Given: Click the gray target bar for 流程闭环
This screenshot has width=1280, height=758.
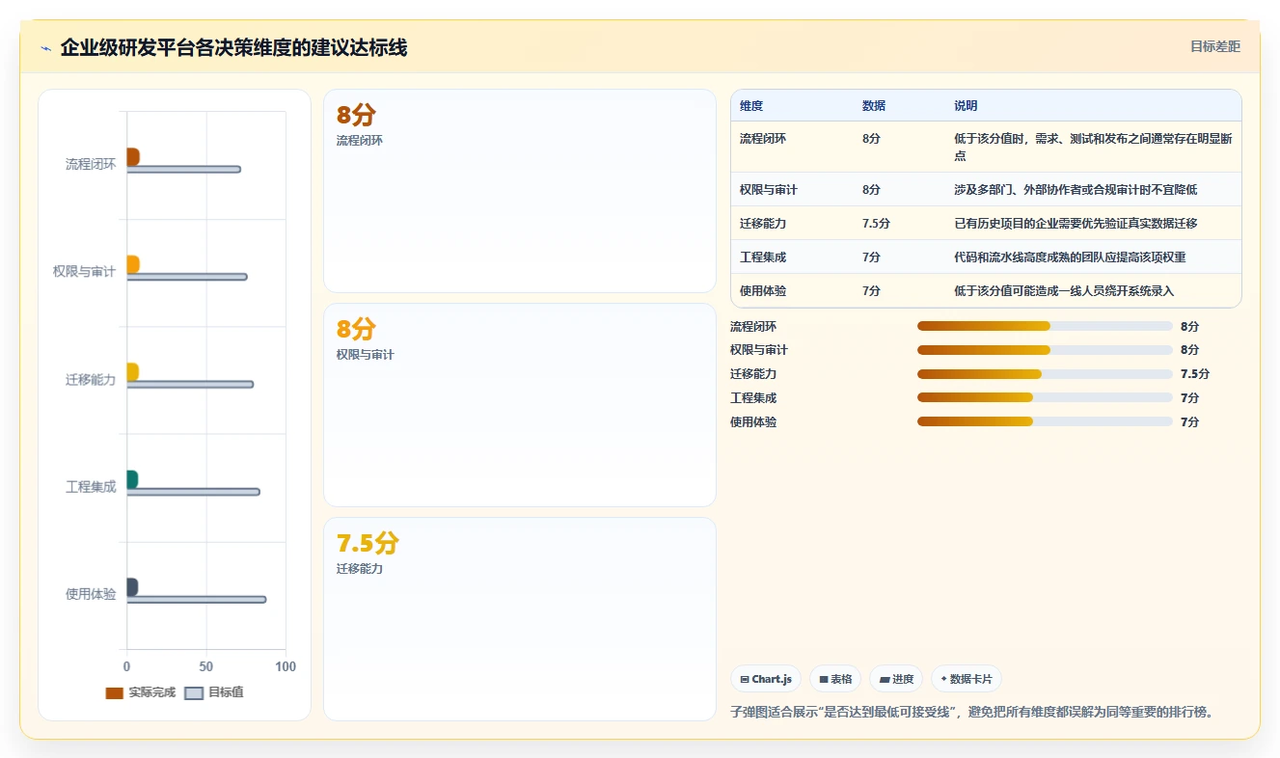Looking at the screenshot, I should coord(183,170).
